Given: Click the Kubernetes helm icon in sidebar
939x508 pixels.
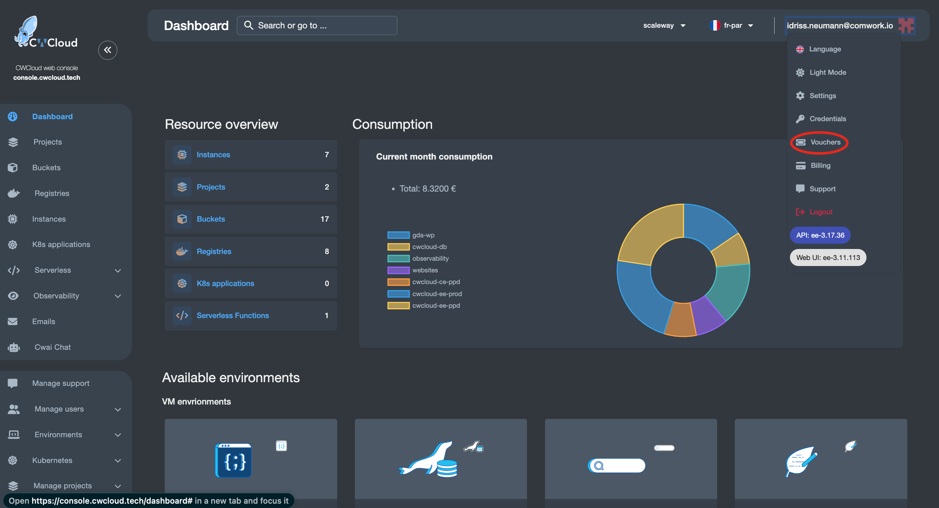Looking at the screenshot, I should 13,460.
